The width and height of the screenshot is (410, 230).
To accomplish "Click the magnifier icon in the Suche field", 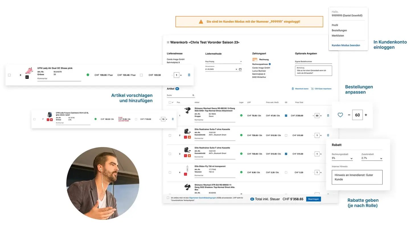I will (193, 95).
